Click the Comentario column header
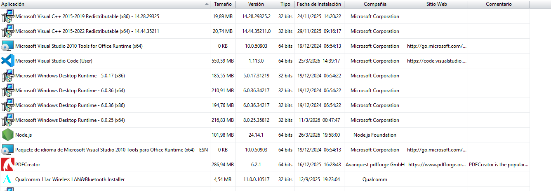 click(498, 4)
